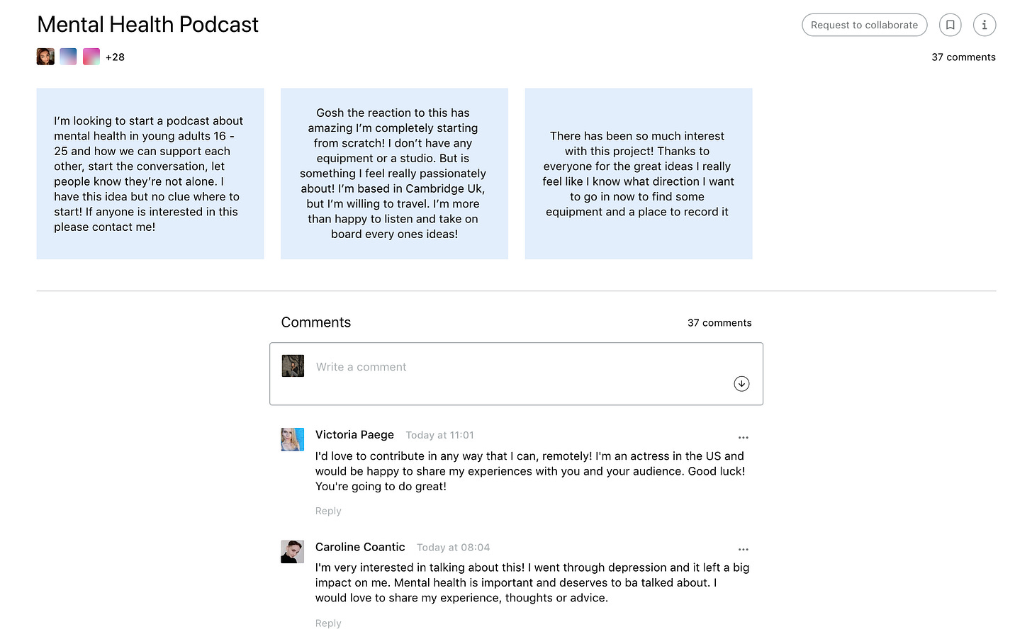The width and height of the screenshot is (1032, 639).
Task: Click your own avatar in comment box
Action: tap(293, 366)
